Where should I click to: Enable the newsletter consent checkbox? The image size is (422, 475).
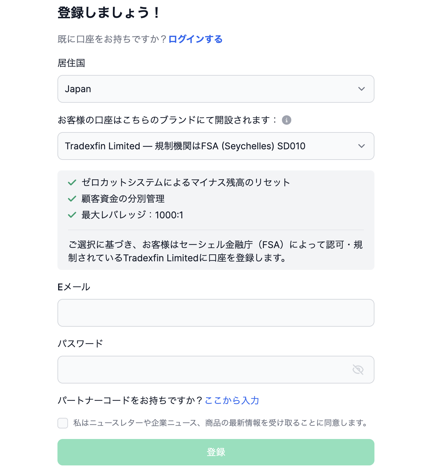63,423
